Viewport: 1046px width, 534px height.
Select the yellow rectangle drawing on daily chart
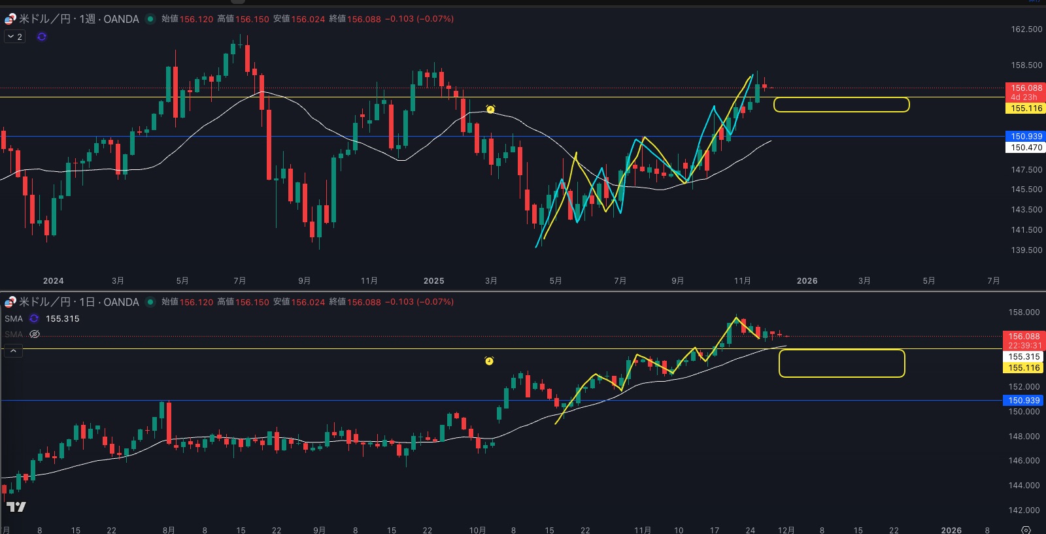pyautogui.click(x=841, y=350)
